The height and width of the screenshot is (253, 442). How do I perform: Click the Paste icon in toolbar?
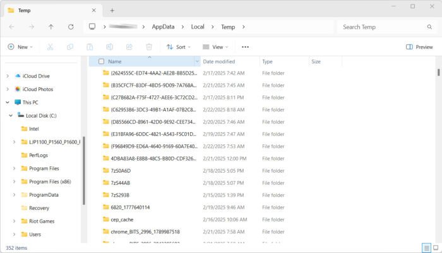click(90, 47)
